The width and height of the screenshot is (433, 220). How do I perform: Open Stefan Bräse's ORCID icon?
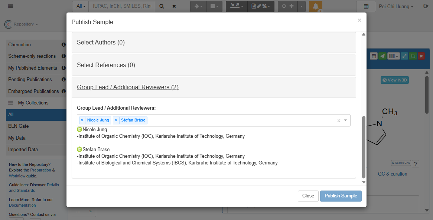tap(79, 149)
